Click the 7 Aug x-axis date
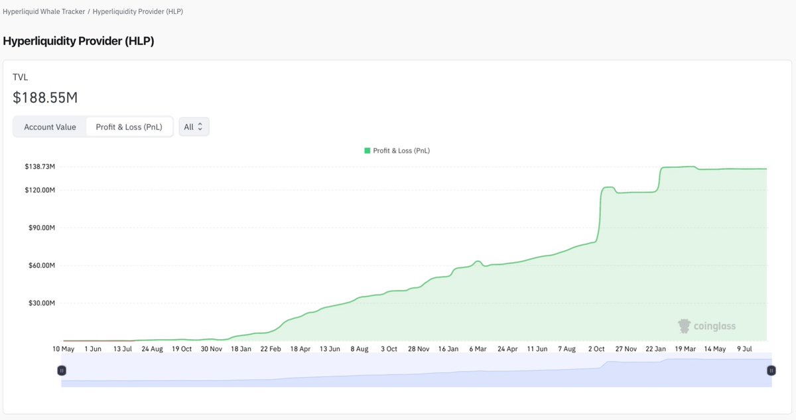Image resolution: width=796 pixels, height=420 pixels. point(567,348)
